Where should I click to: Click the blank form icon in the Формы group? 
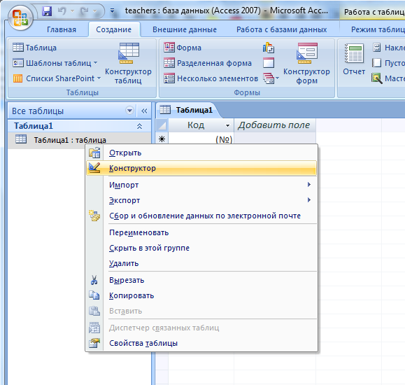pyautogui.click(x=269, y=63)
